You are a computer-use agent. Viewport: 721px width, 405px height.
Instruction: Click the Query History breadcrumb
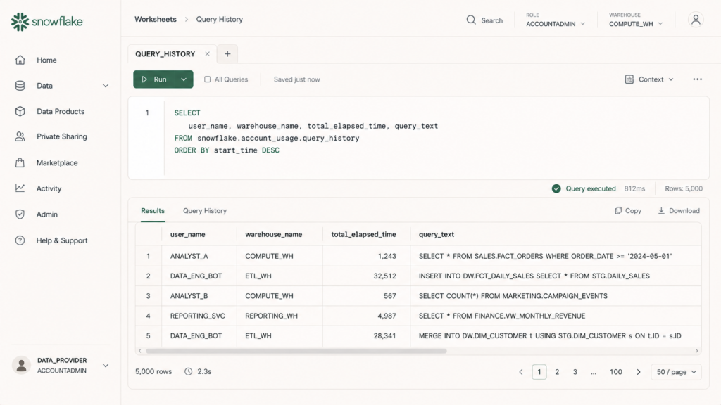tap(220, 19)
